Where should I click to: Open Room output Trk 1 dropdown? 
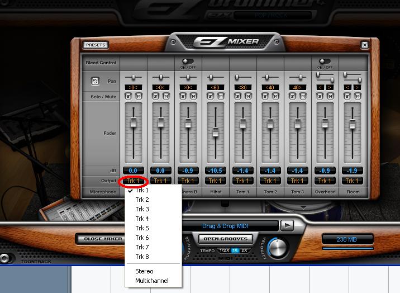353,181
